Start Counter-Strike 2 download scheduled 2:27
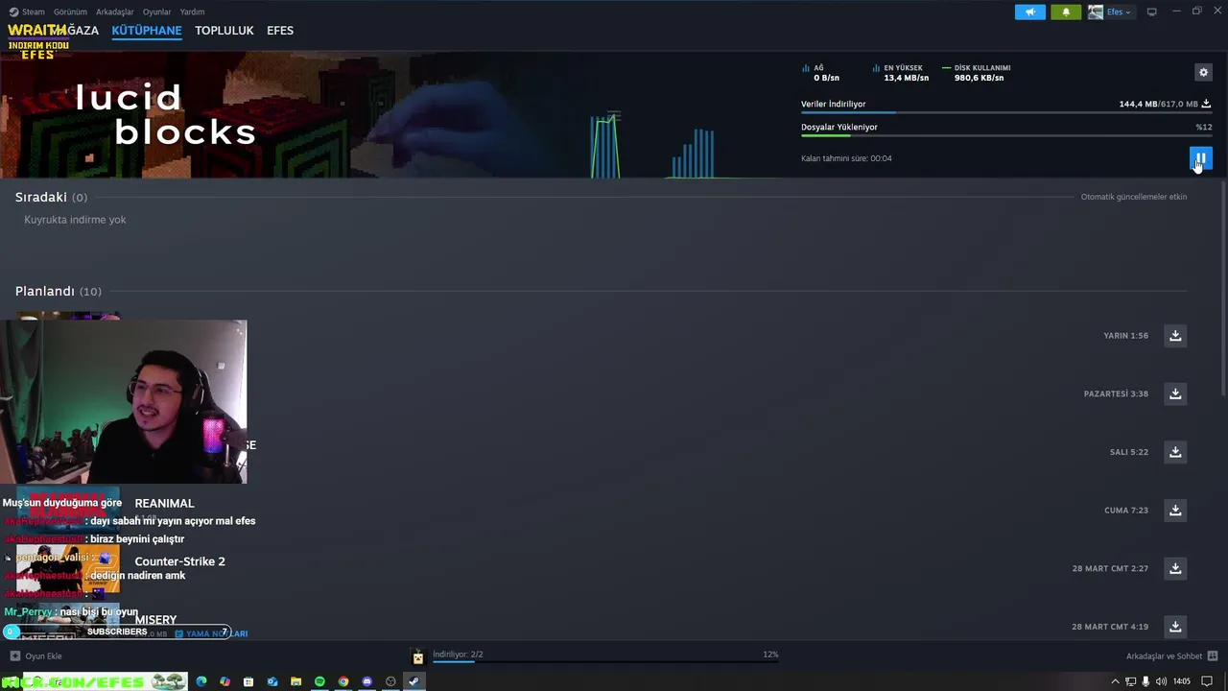Viewport: 1228px width, 691px height. pyautogui.click(x=1175, y=568)
